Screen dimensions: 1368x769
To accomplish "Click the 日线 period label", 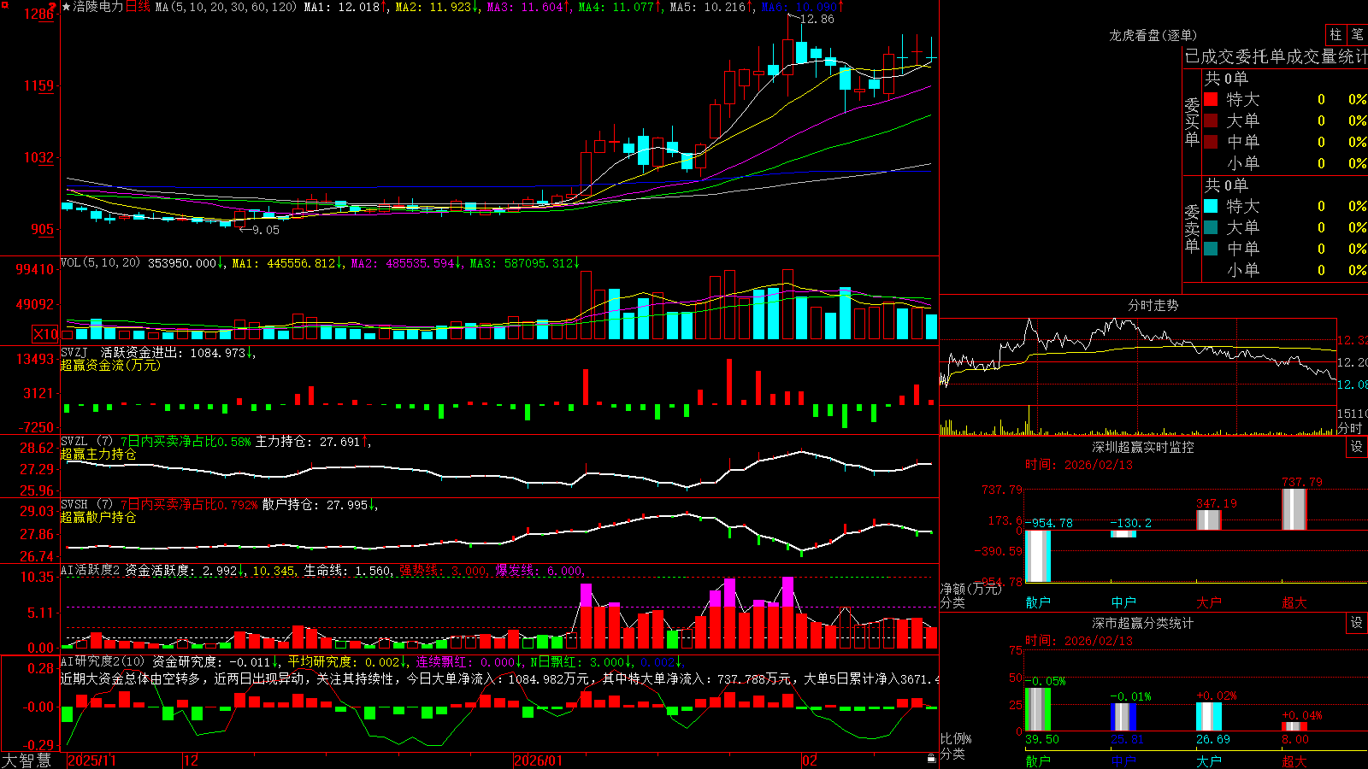I will pyautogui.click(x=138, y=7).
